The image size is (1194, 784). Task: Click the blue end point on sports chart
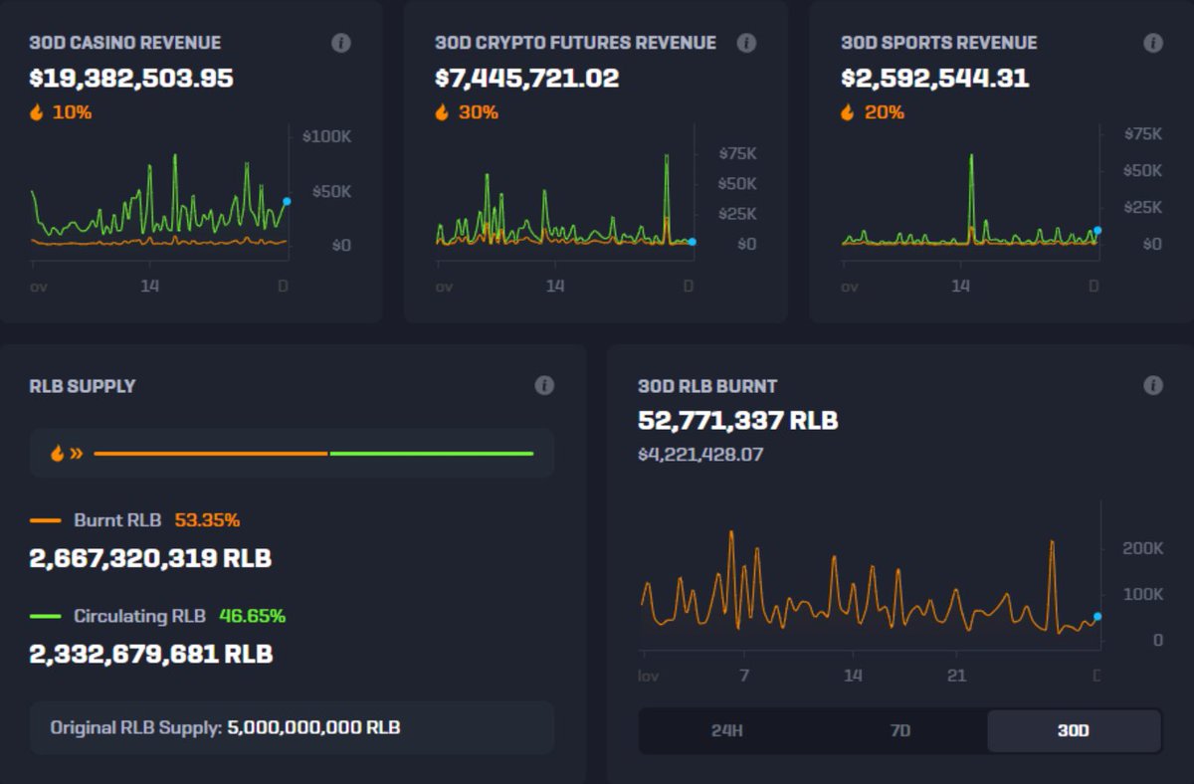[1097, 230]
